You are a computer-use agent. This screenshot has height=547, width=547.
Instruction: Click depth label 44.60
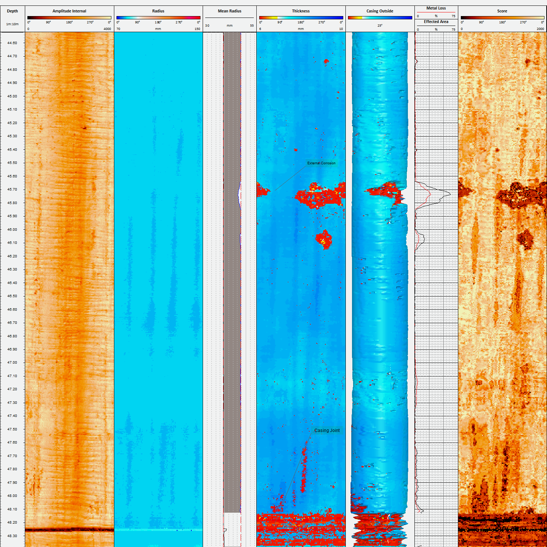[x=12, y=43]
